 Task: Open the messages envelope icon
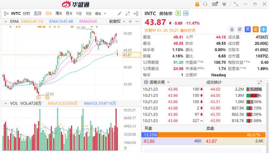[x=215, y=4]
